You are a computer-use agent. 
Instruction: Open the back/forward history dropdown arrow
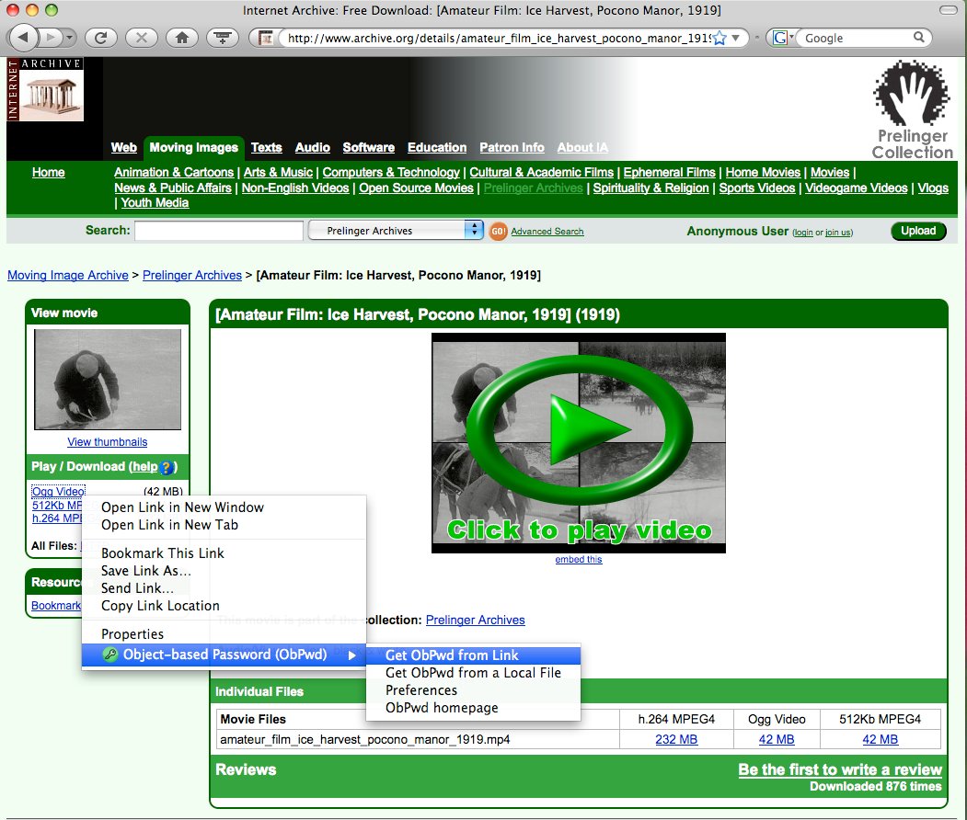(x=69, y=38)
